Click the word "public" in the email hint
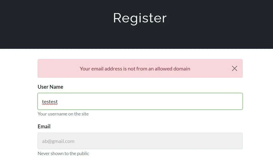 point(82,154)
